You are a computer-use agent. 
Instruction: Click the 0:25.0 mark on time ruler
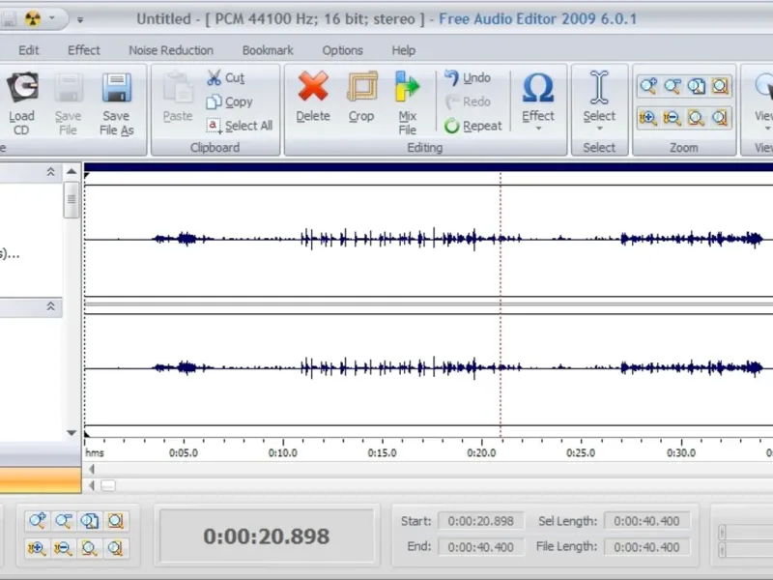[581, 452]
